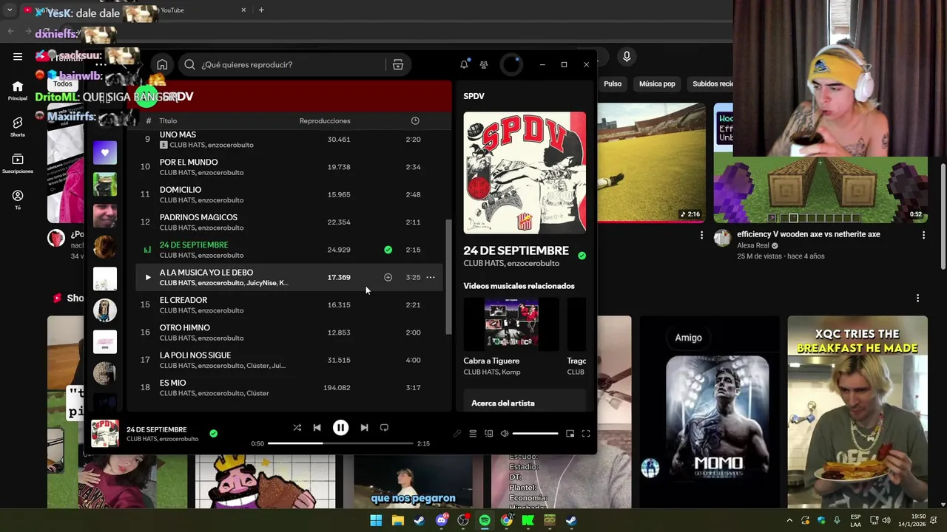Open the Spotify browse icon in search bar
This screenshot has width=947, height=532.
coord(398,64)
